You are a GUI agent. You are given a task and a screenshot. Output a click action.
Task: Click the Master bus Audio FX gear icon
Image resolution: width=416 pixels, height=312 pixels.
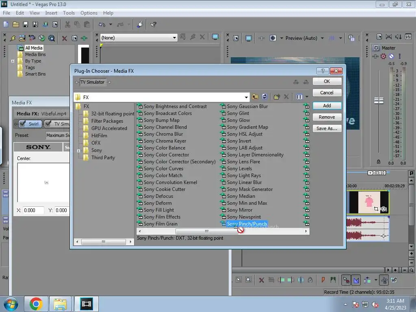383,56
